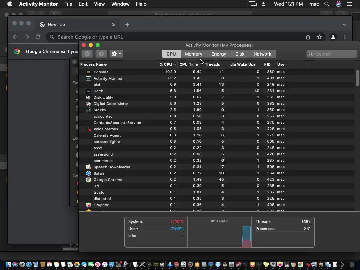The height and width of the screenshot is (270, 360).
Task: Open the File menu
Action: point(68,4)
